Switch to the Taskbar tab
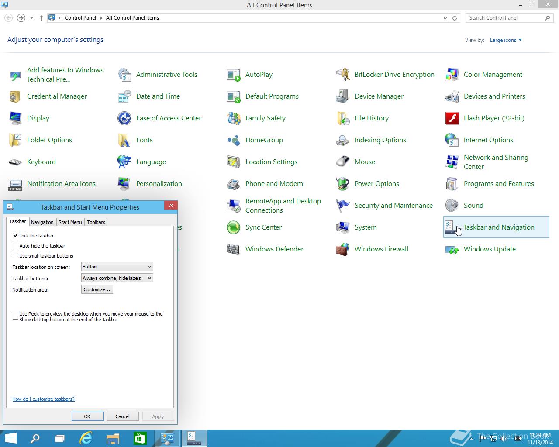 click(x=17, y=221)
